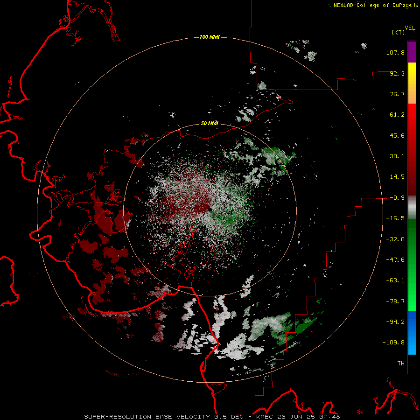This screenshot has width=420, height=420.
Task: Pick the purple segment of the velocity scale
Action: (x=412, y=52)
